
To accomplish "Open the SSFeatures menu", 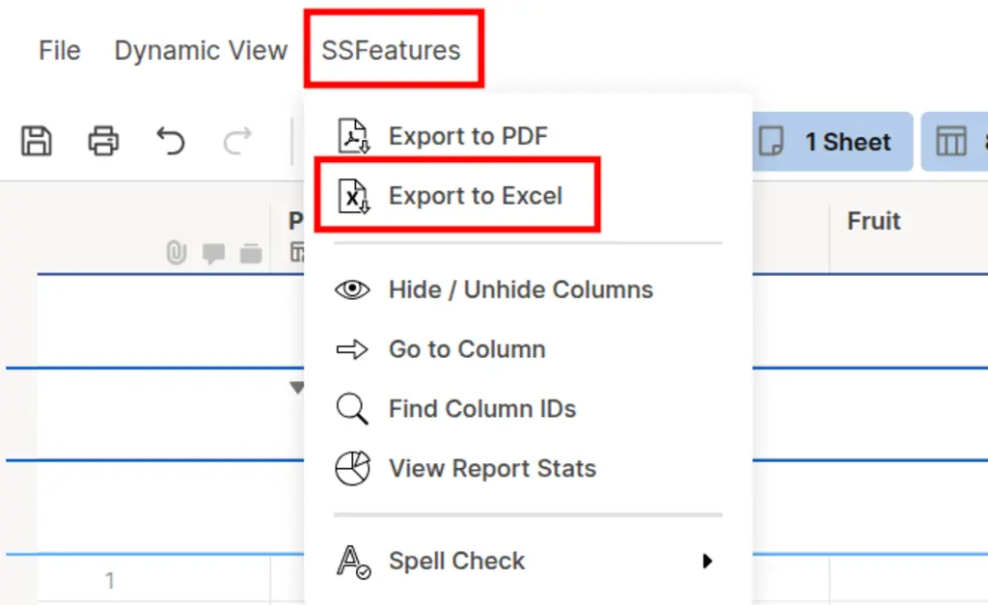I will coord(392,50).
